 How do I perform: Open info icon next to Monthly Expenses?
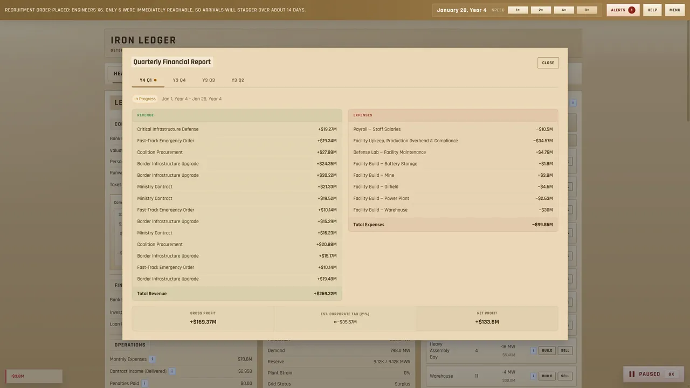coord(152,359)
